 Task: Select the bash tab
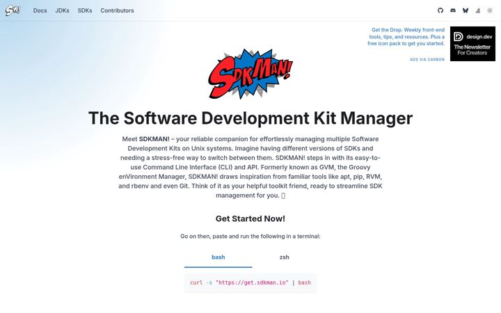click(x=218, y=257)
